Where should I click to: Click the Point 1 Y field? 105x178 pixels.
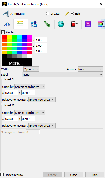coord(28,93)
